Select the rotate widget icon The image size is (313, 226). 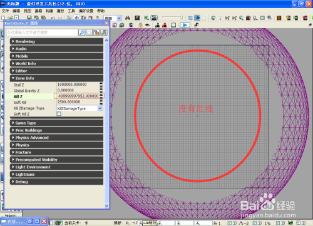tap(83, 18)
